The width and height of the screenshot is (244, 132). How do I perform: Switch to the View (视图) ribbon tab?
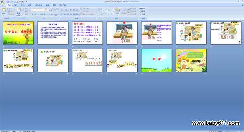[x=54, y=5]
